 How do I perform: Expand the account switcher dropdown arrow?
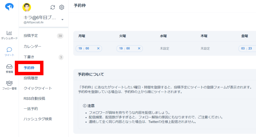(62, 20)
